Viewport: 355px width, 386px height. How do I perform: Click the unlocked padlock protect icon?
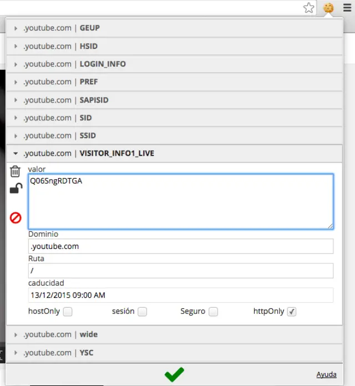(16, 190)
